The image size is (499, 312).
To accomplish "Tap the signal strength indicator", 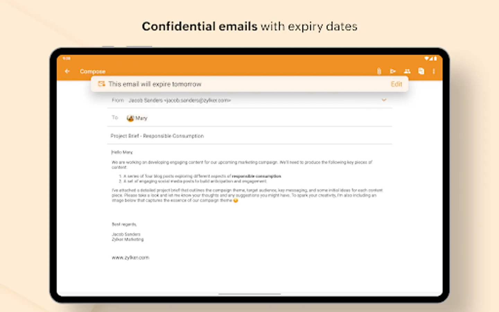I will [x=430, y=58].
